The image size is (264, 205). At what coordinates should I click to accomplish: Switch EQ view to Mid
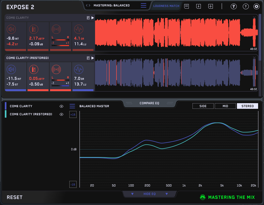[x=225, y=106]
